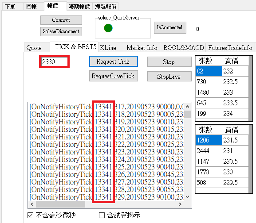Click the horizontal scrollbar thumb in tick log
The width and height of the screenshot is (256, 223).
(x=60, y=204)
